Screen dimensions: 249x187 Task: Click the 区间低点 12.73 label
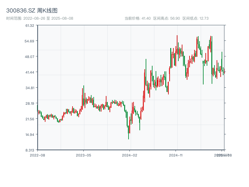click(x=195, y=18)
